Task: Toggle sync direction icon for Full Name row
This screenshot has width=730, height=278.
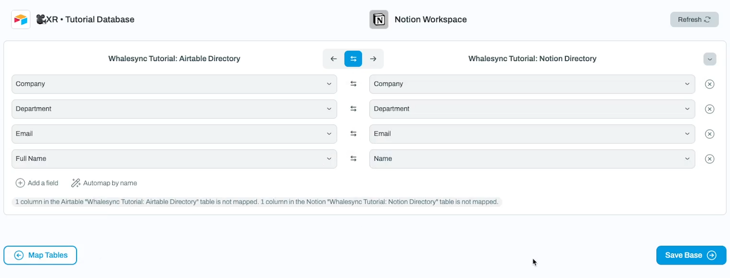Action: [x=353, y=159]
